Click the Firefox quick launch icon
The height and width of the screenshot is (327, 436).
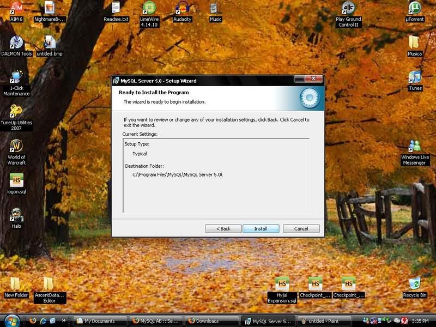[33, 320]
